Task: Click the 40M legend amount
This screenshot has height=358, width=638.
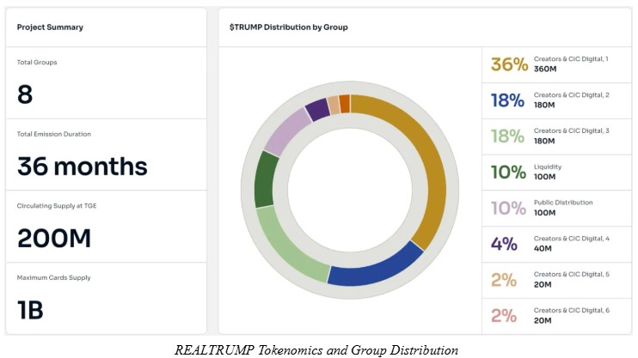Action: click(x=543, y=249)
